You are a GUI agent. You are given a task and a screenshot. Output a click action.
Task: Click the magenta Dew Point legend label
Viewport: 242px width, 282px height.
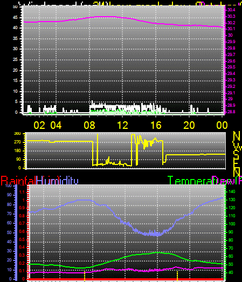tap(227, 181)
